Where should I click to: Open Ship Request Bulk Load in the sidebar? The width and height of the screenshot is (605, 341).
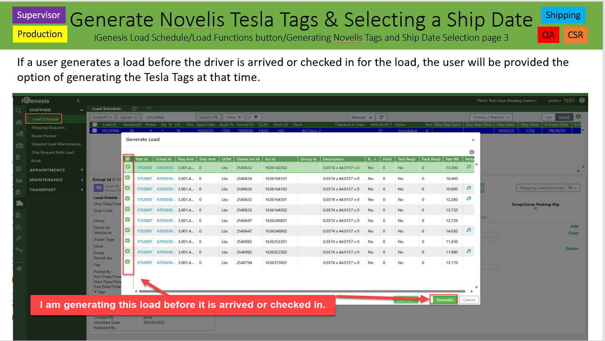click(x=52, y=152)
